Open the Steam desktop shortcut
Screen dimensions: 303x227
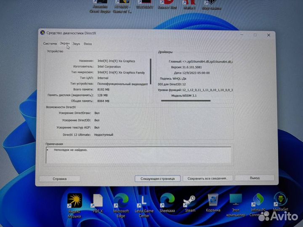190,200
